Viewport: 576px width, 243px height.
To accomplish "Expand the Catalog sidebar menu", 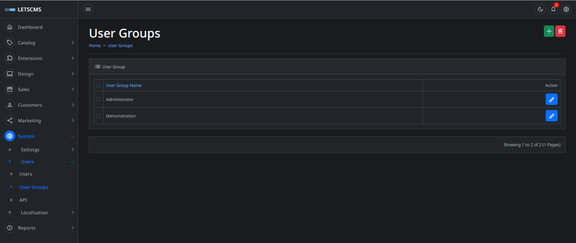I will [39, 43].
